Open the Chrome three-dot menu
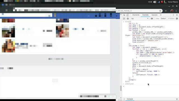The width and height of the screenshot is (179, 101). [x=176, y=11]
